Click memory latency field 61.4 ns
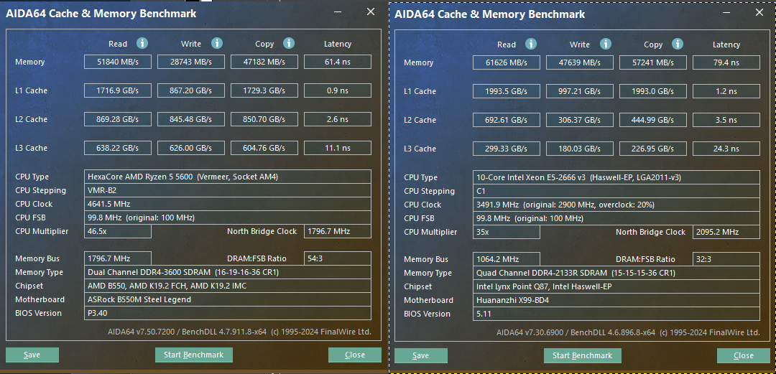The image size is (776, 374). pyautogui.click(x=338, y=62)
